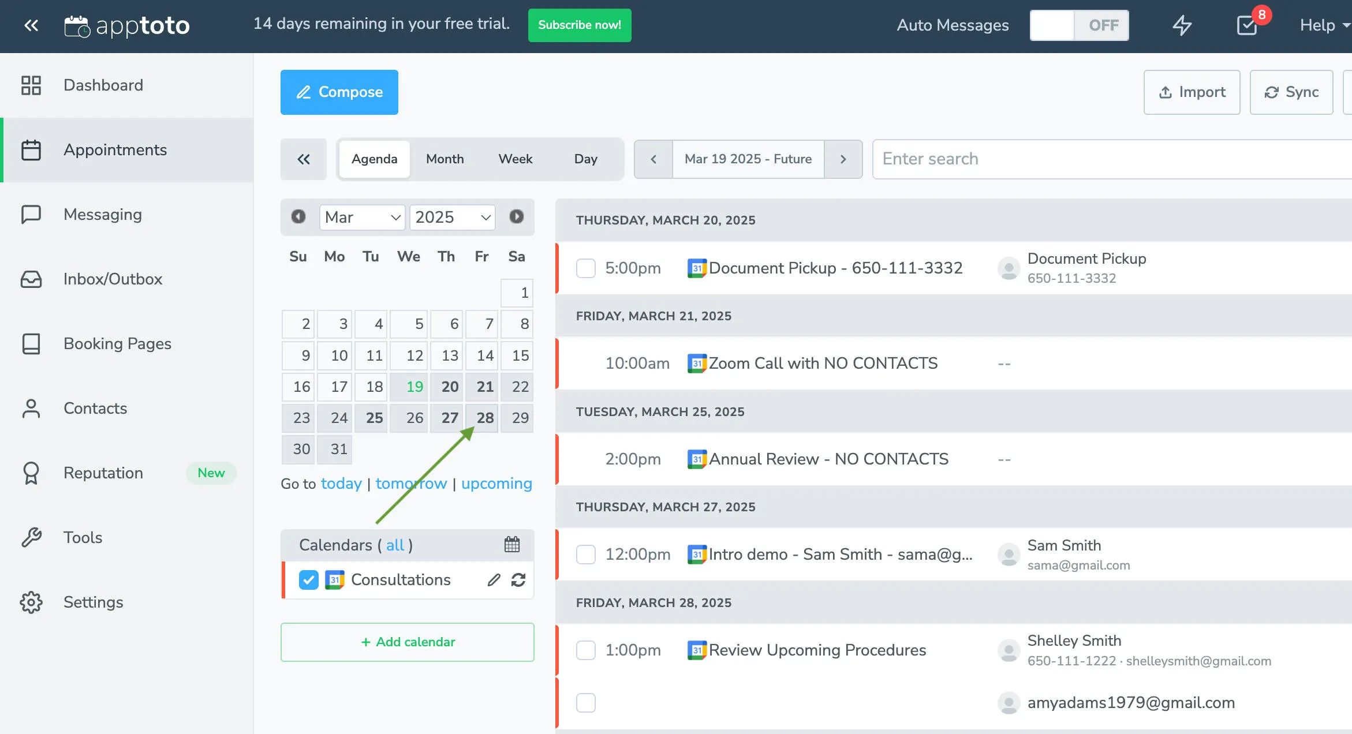Viewport: 1352px width, 734px height.
Task: Select the Dashboard grid icon in sidebar
Action: tap(31, 85)
